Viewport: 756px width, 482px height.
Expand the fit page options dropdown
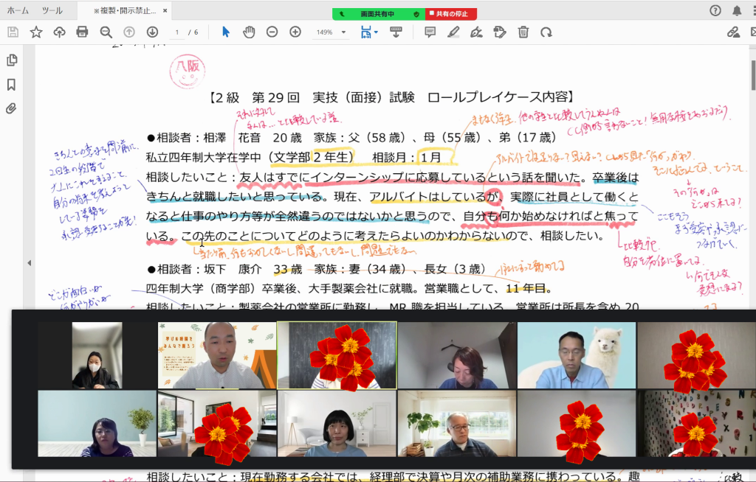(x=376, y=32)
